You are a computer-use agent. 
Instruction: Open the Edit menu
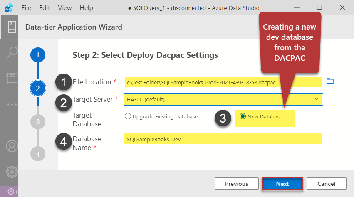(45, 8)
